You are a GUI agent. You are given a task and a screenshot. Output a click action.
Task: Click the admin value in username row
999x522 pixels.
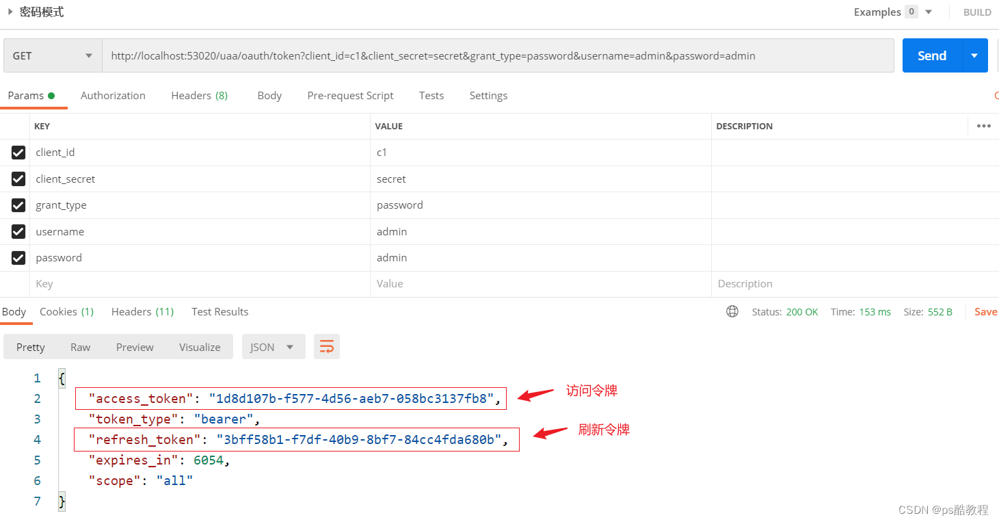pos(541,232)
